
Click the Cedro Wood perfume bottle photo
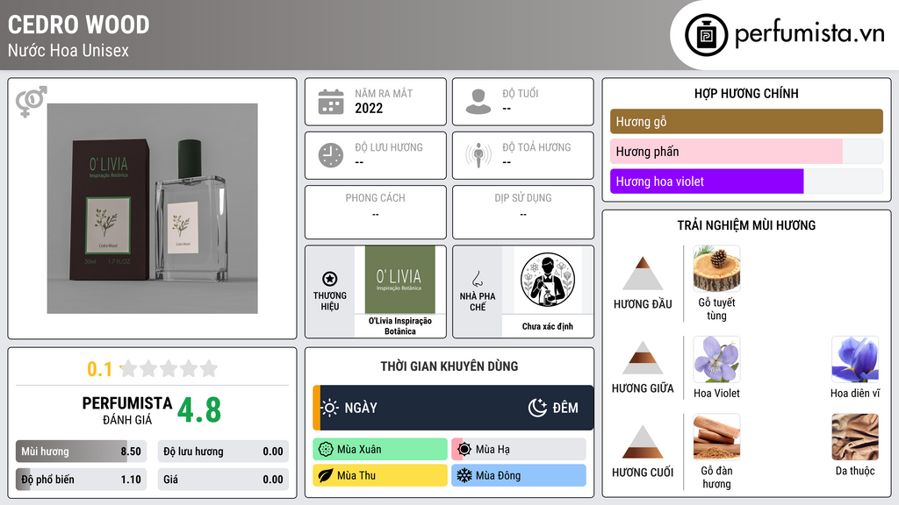tap(153, 209)
